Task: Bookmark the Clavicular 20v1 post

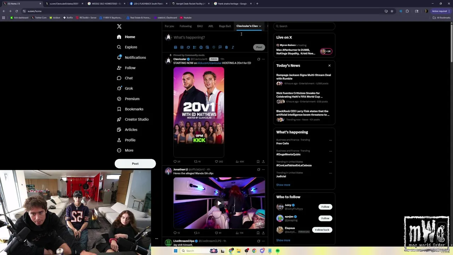Action: [258, 161]
